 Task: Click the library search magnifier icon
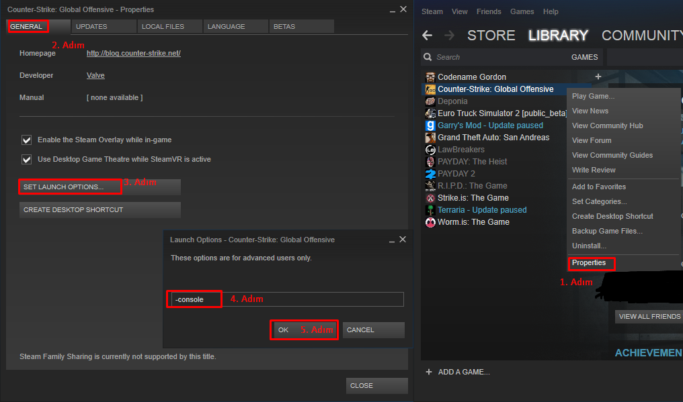428,57
